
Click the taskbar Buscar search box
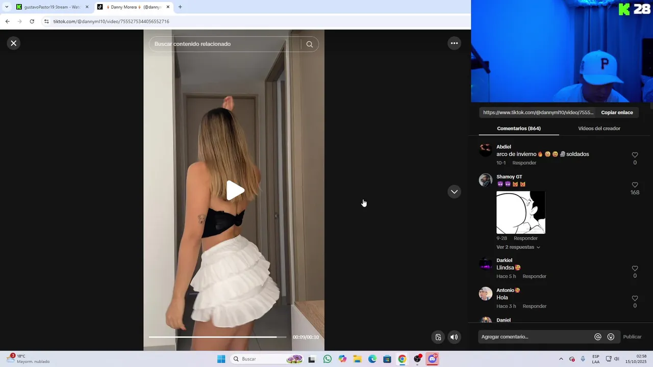pos(267,359)
